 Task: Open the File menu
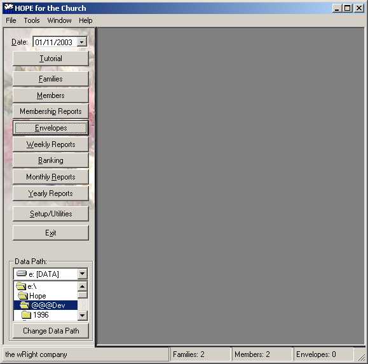(x=11, y=20)
